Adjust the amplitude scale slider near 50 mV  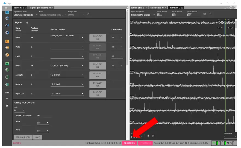pos(225,28)
